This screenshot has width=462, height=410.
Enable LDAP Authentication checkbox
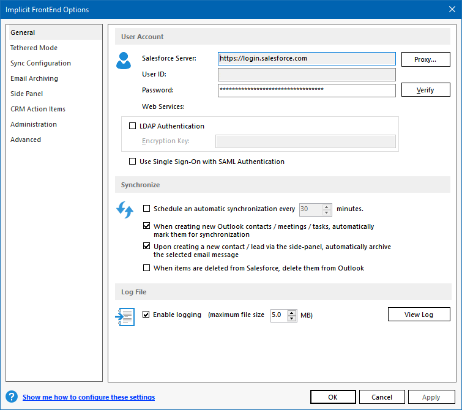coord(133,126)
